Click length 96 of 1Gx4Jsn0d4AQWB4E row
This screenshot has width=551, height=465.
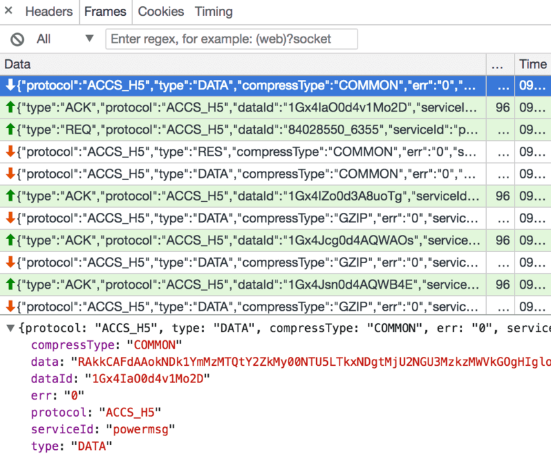coord(503,285)
